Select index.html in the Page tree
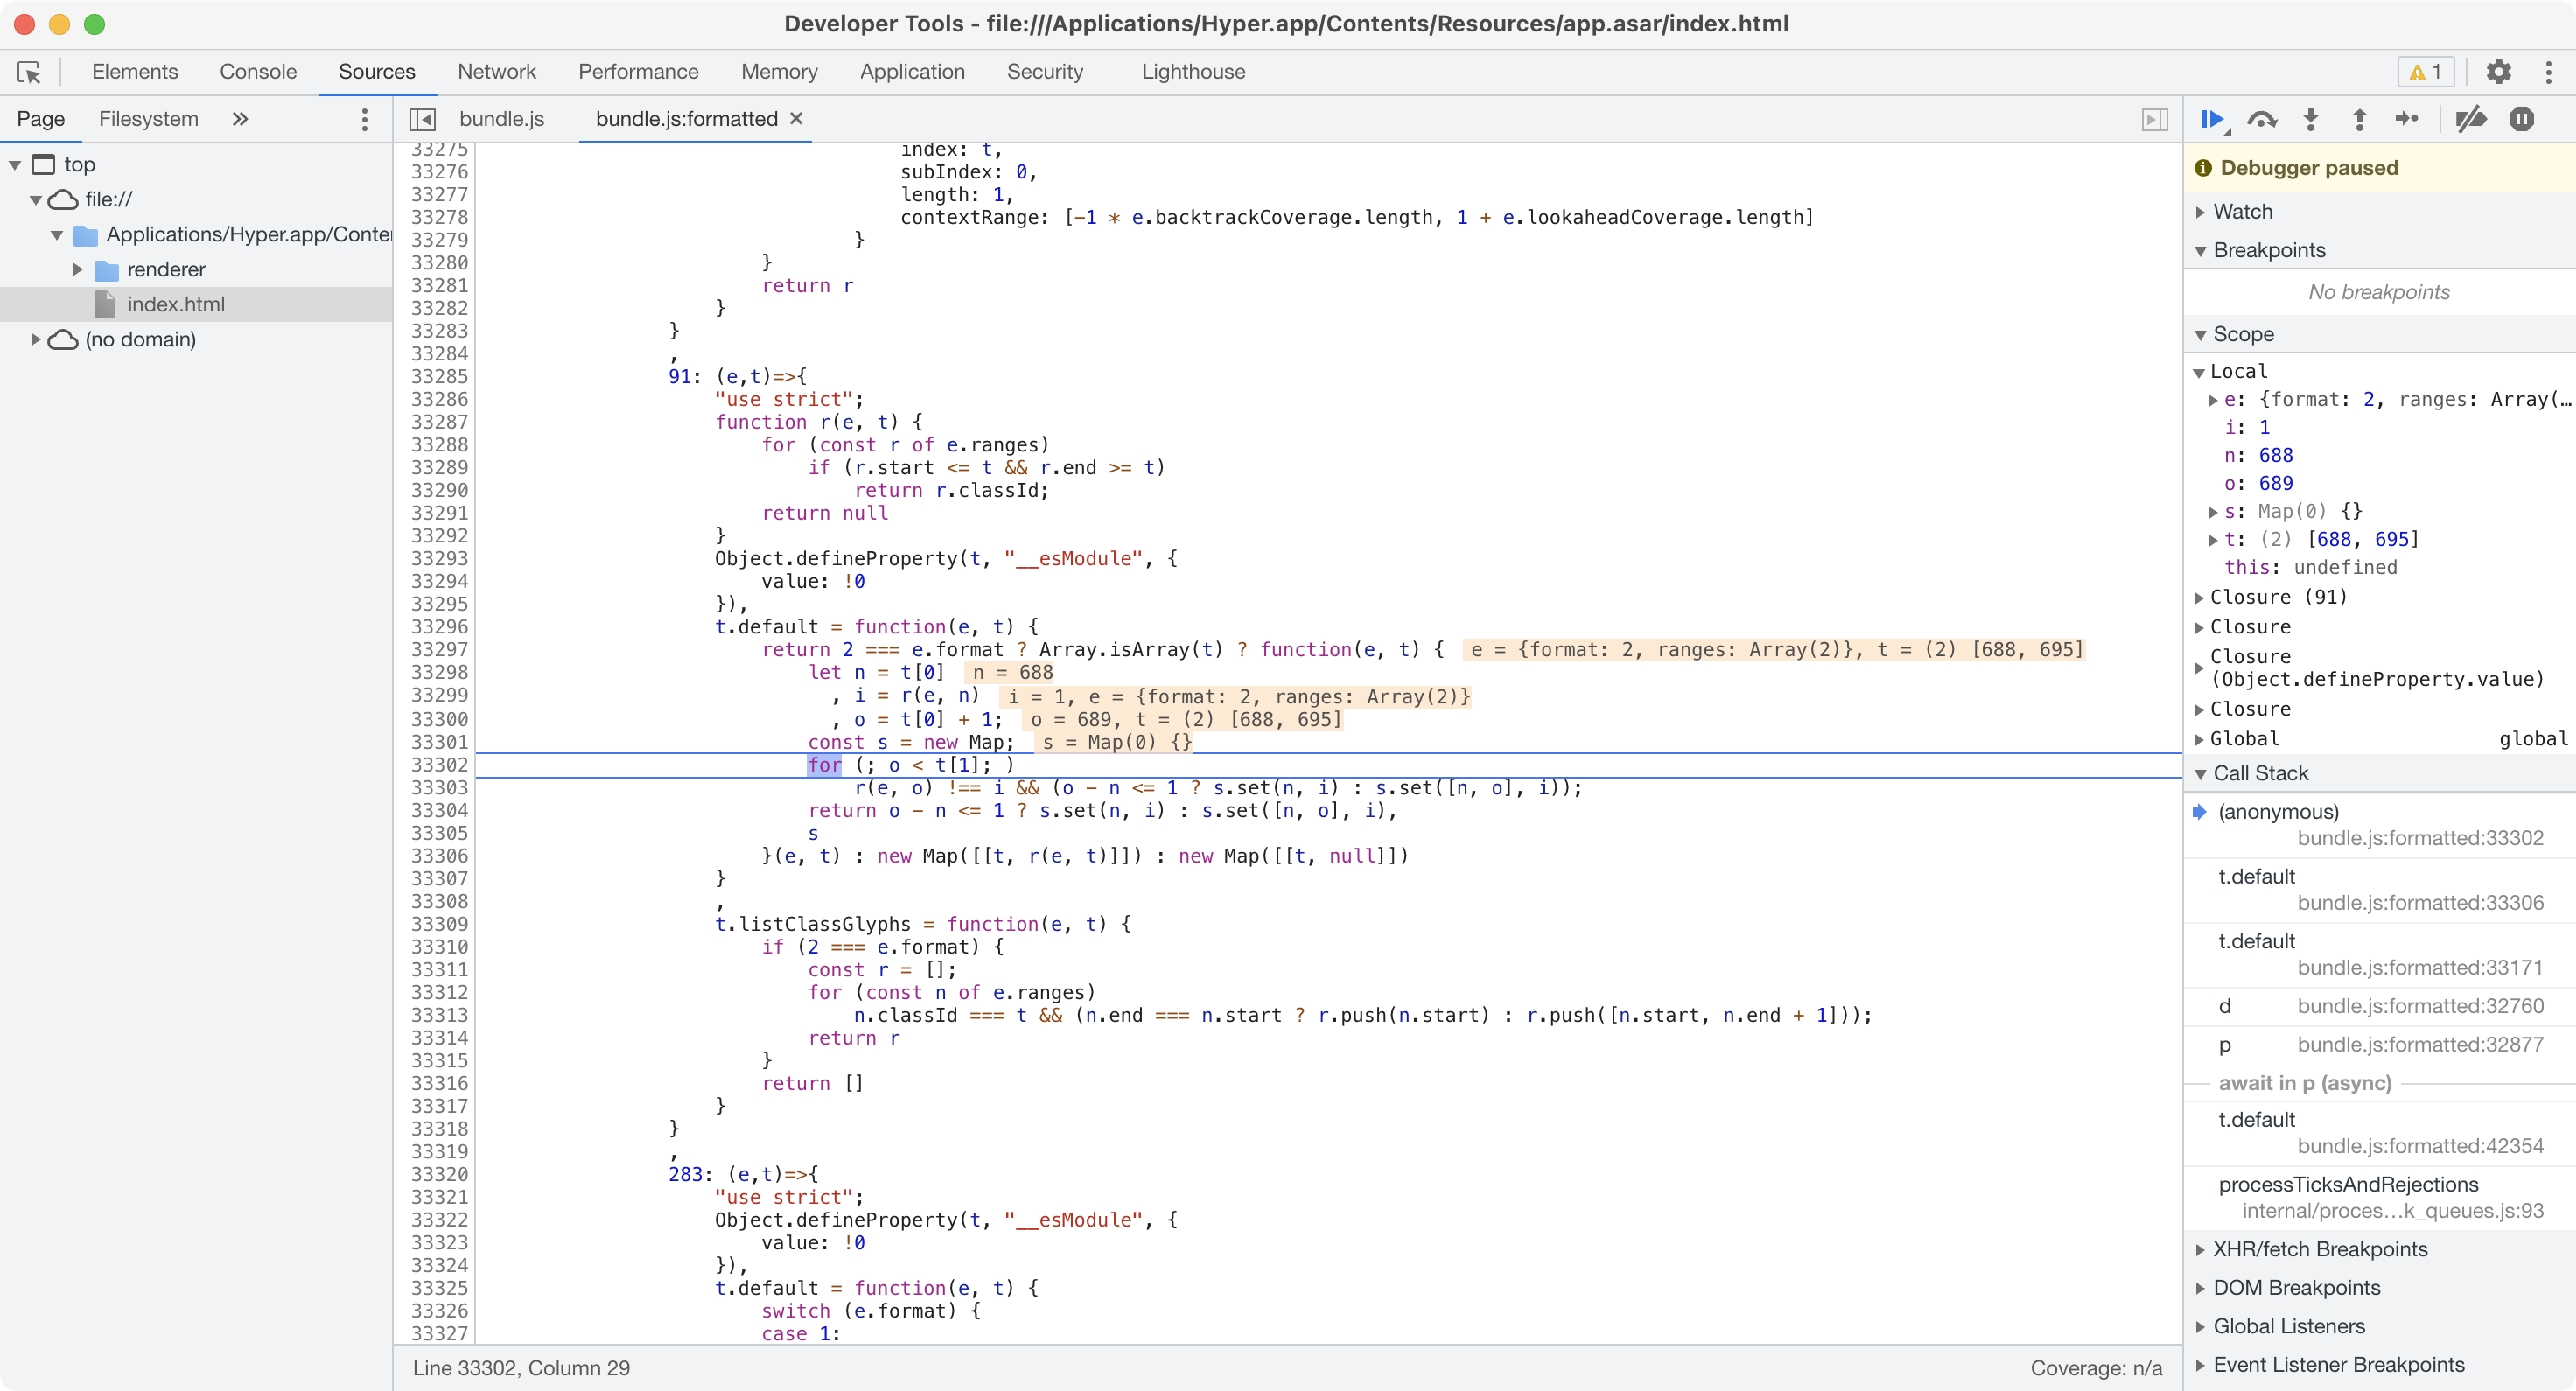This screenshot has width=2576, height=1391. (176, 304)
